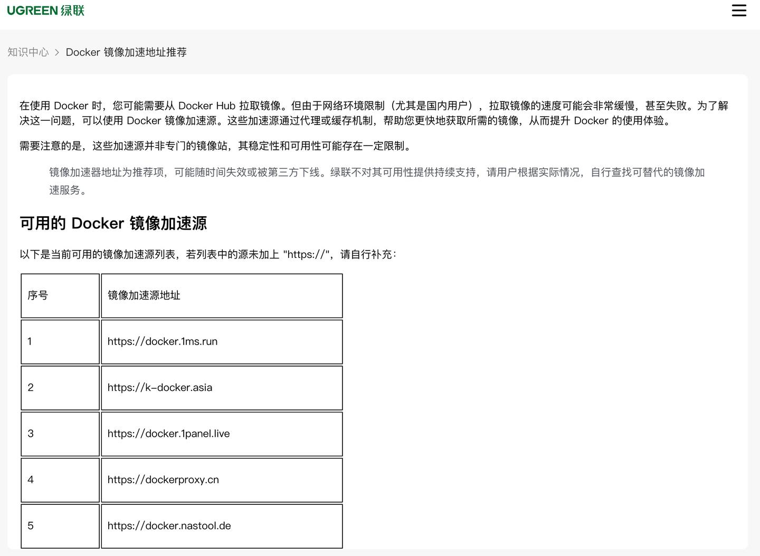Select serial number cell 4

pos(60,480)
